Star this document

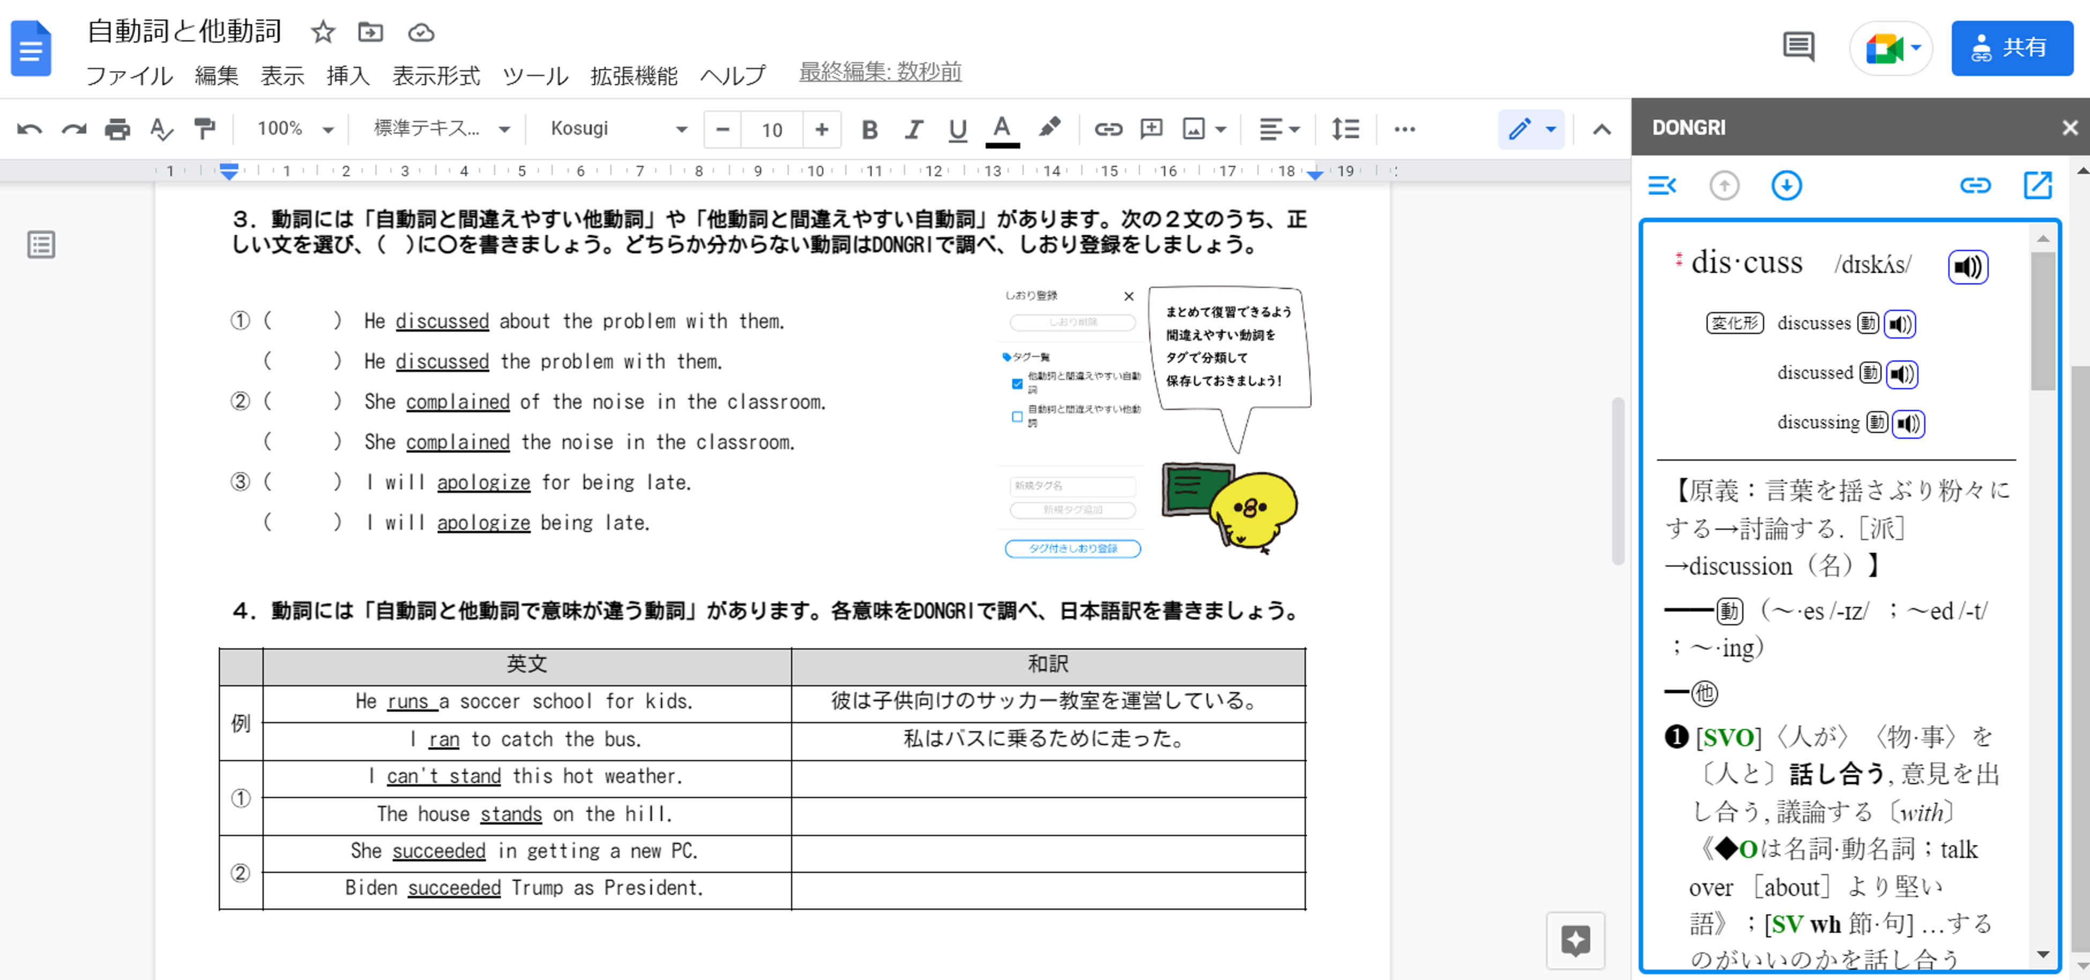tap(323, 33)
